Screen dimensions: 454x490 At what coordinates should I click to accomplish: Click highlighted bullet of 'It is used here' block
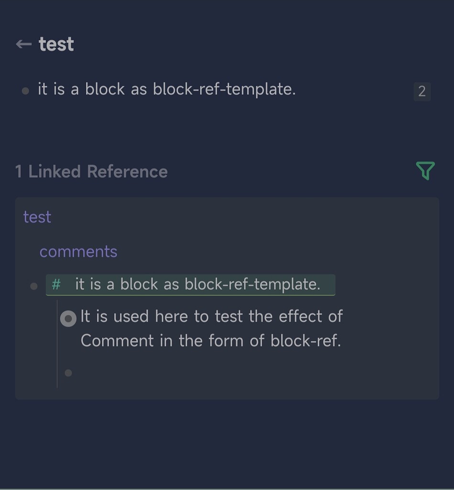68,318
